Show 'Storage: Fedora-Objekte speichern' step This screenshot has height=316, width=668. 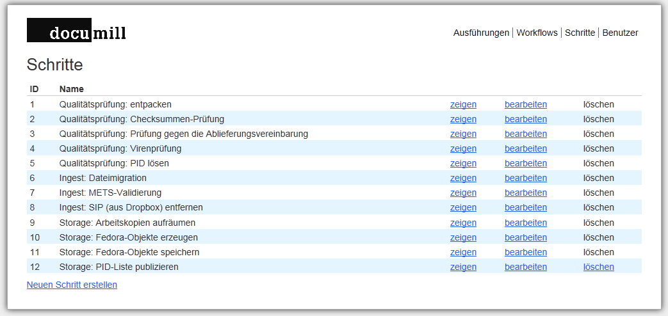[463, 252]
